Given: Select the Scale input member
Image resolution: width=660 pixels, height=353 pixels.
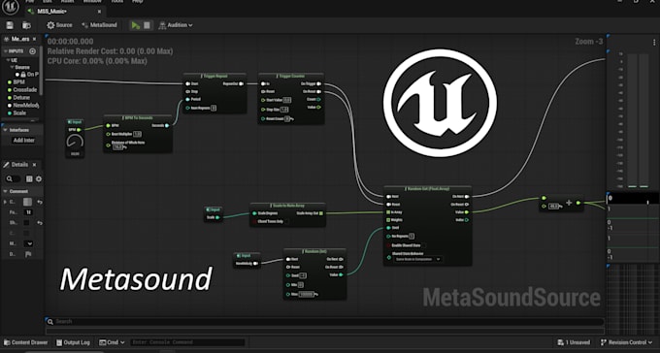Looking at the screenshot, I should pyautogui.click(x=17, y=112).
